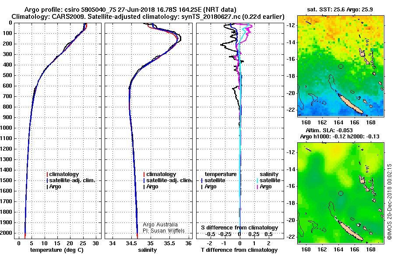Click the float position circle on SST map
The height and width of the screenshot is (254, 394).
pos(341,67)
